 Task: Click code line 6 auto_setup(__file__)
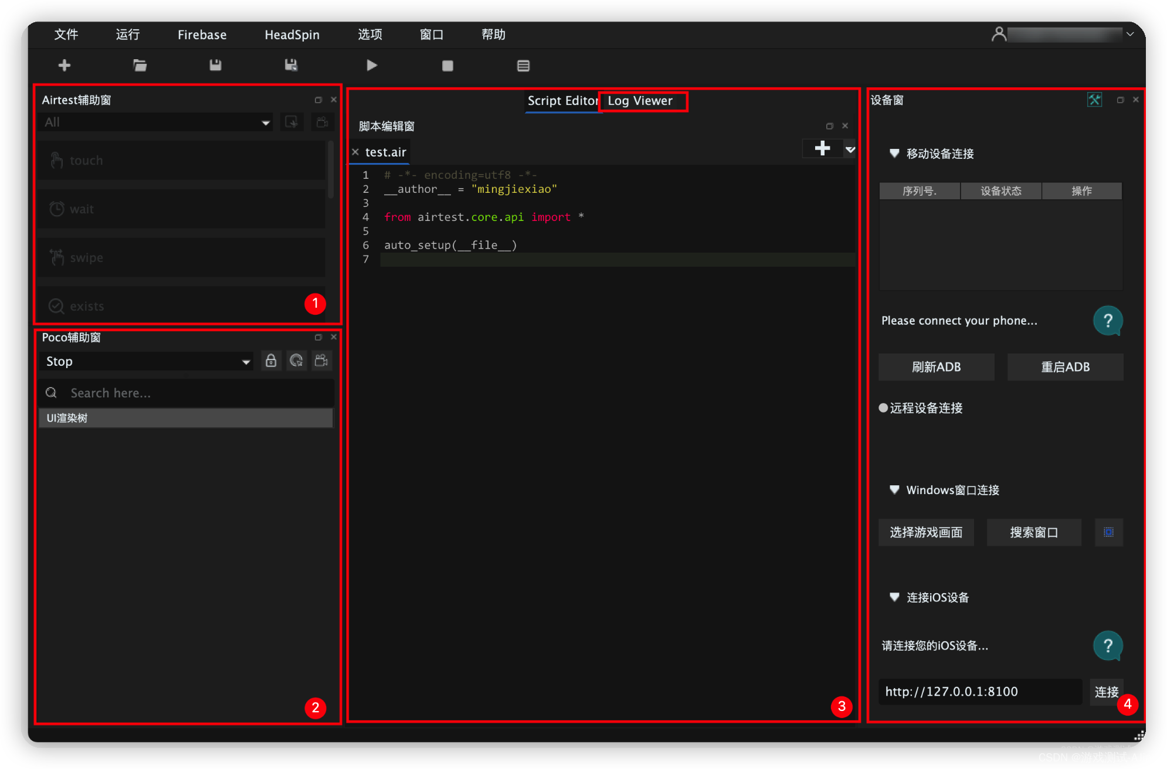(450, 245)
